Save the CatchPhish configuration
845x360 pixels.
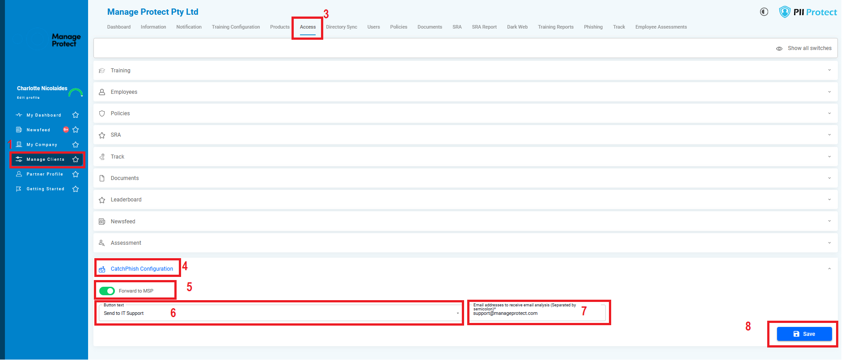click(x=804, y=334)
